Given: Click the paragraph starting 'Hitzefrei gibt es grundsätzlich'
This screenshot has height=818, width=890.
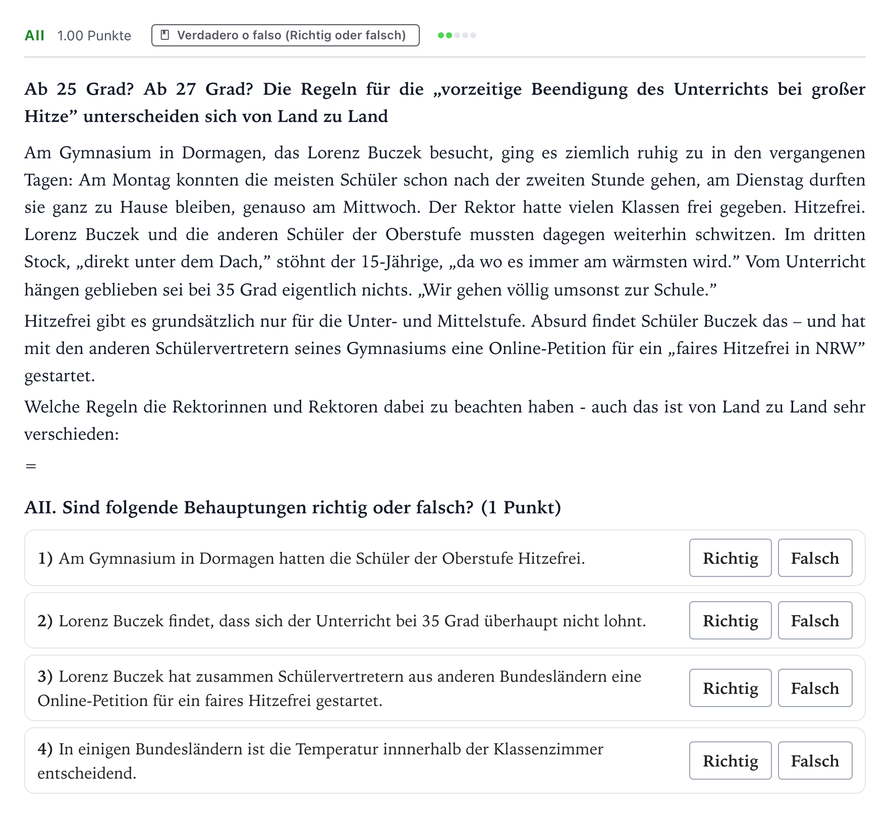Looking at the screenshot, I should tap(445, 348).
